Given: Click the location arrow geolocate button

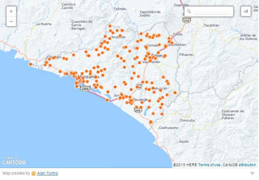Looking at the screenshot, I should (x=246, y=11).
